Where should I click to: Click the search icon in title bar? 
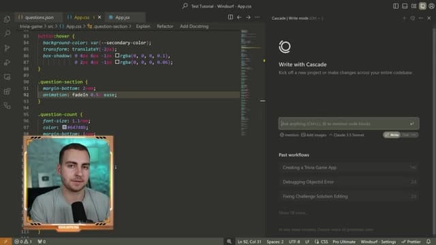185,6
